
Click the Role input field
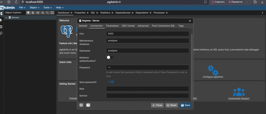[x=148, y=89]
